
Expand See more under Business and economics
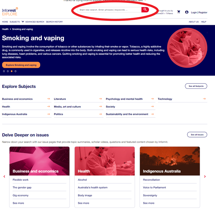pyautogui.click(x=18, y=203)
